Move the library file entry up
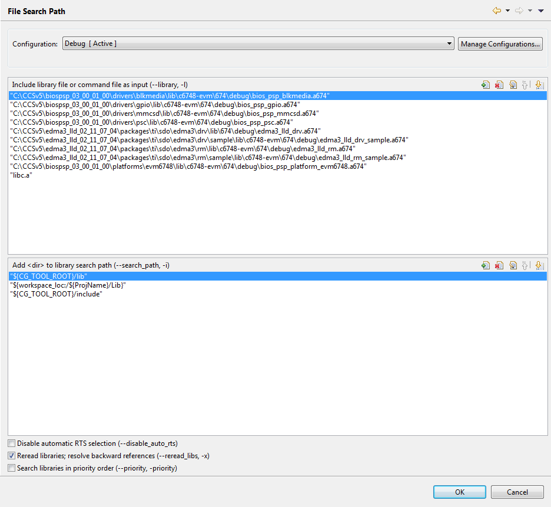Screen dimensions: 551x507 click(526, 85)
